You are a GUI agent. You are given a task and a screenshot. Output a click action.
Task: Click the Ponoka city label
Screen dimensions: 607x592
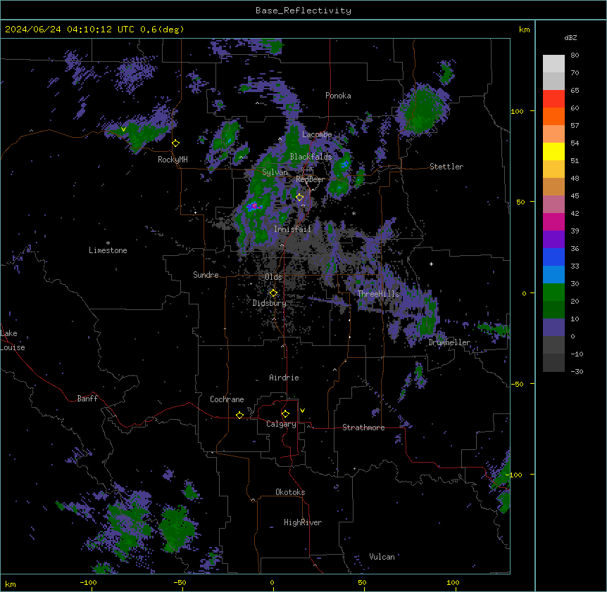[338, 96]
